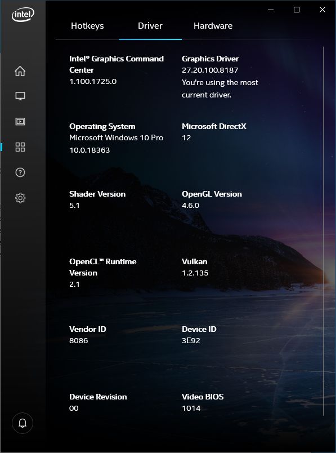336x453 pixels.
Task: Click the Operating System heading
Action: pyautogui.click(x=102, y=127)
